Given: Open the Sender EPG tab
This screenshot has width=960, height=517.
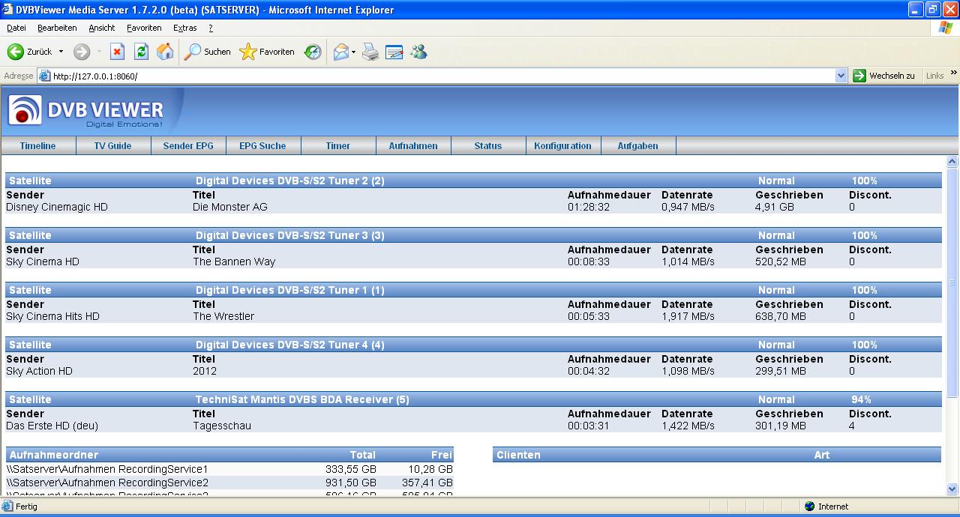Looking at the screenshot, I should [188, 146].
